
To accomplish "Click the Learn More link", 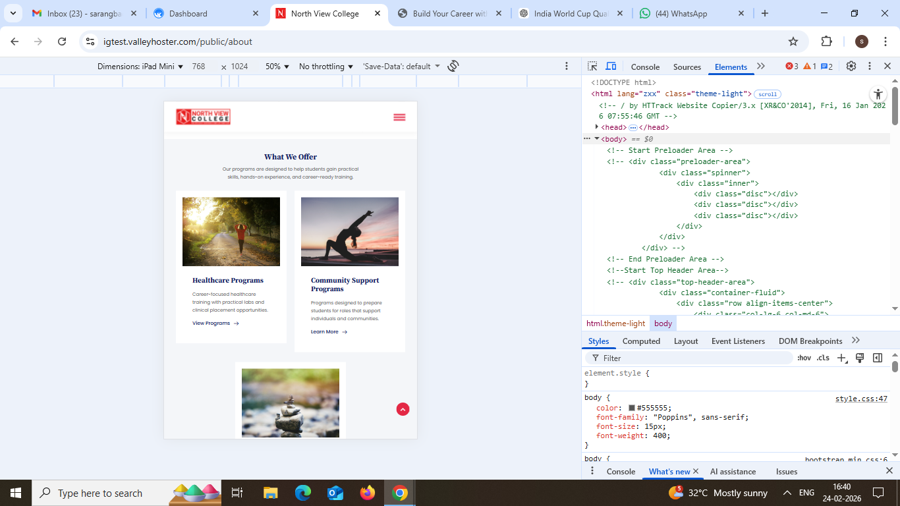I will click(329, 332).
